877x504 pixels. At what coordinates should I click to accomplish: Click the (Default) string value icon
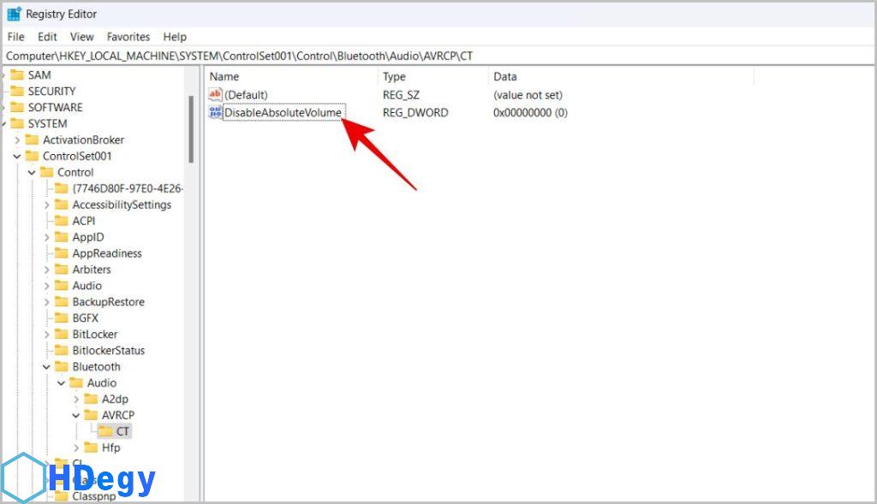pyautogui.click(x=215, y=94)
